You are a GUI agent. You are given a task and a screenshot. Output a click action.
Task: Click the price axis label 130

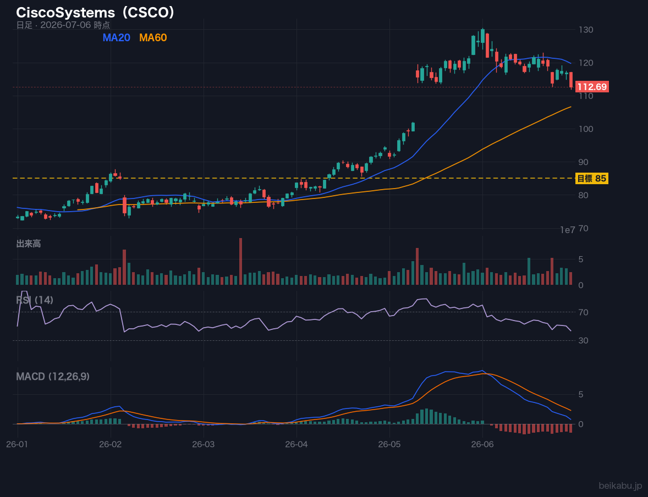click(x=586, y=30)
